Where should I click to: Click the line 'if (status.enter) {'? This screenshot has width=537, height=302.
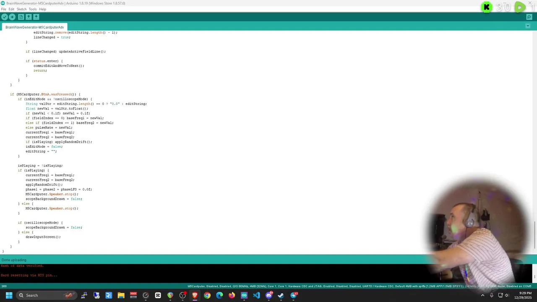[x=44, y=61]
